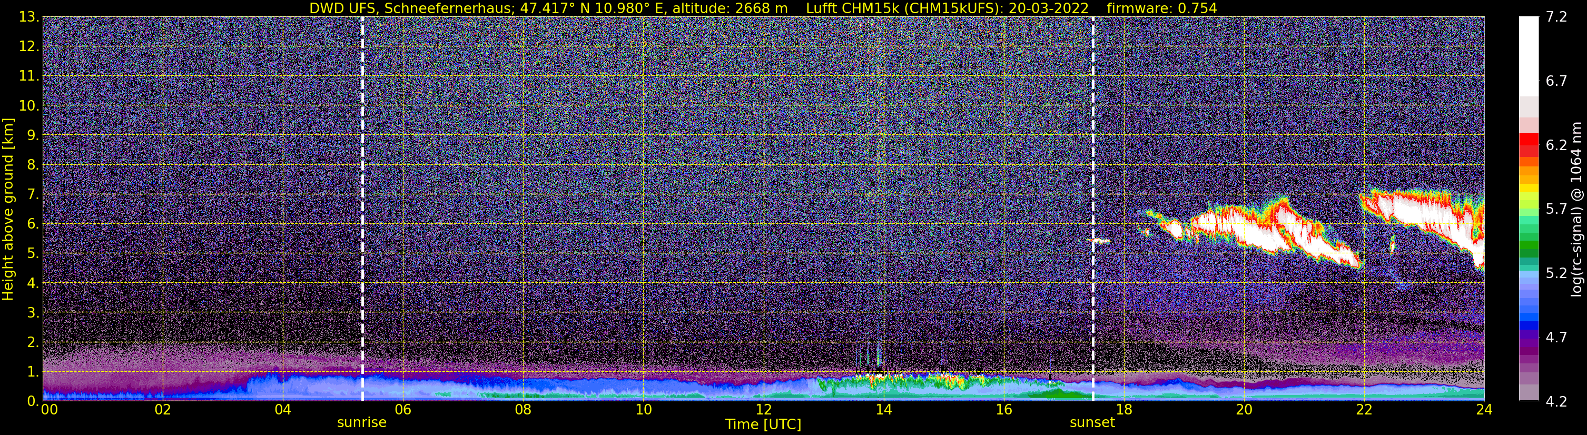Click the 22 tick on time axis
1587x435 pixels.
[x=1364, y=409]
